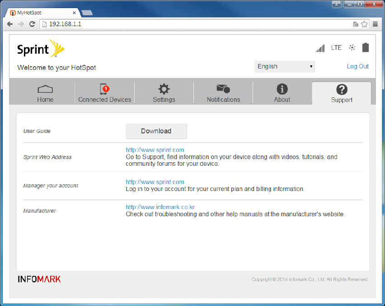Open the infomark.co.kr manufacturer link
This screenshot has width=385, height=306.
(x=160, y=207)
